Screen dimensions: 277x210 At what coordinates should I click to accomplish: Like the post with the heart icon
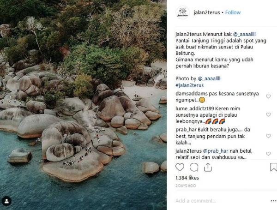181,167
